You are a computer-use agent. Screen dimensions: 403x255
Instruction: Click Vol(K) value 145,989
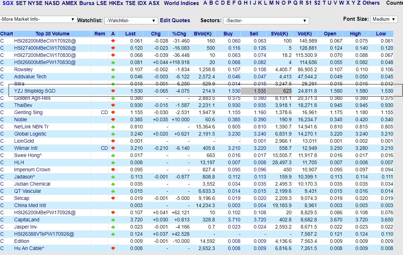click(x=308, y=41)
